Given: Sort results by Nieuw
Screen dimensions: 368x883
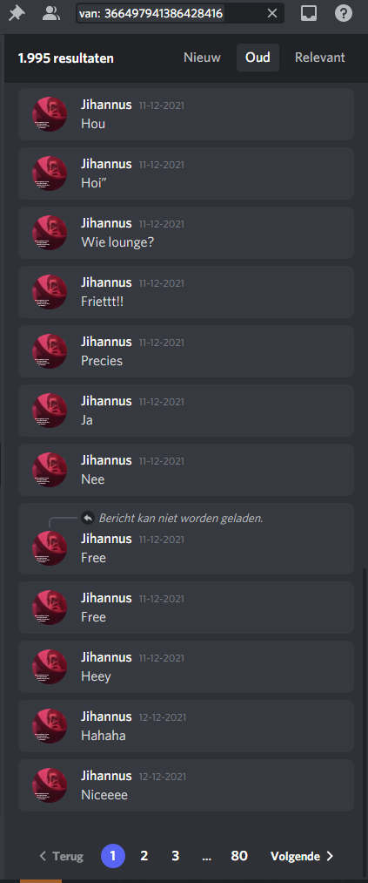Looking at the screenshot, I should (202, 58).
